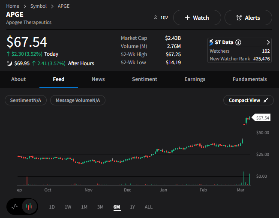The image size is (279, 218).
Task: Set chart range to 1D
Action: point(52,207)
